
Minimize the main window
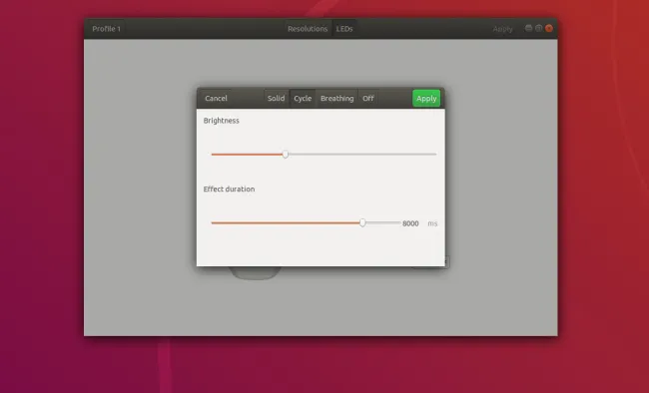(528, 28)
